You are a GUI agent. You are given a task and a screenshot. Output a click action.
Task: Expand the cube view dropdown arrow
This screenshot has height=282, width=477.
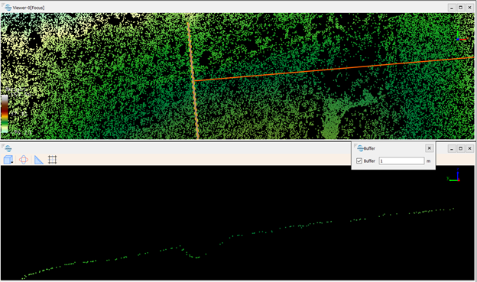[x=12, y=163]
